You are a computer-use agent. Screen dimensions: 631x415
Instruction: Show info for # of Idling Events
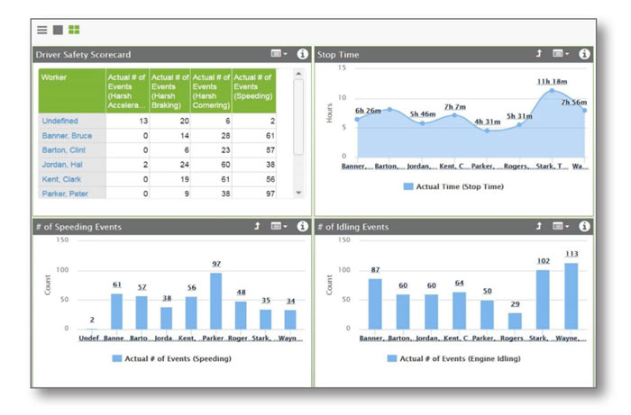(584, 227)
